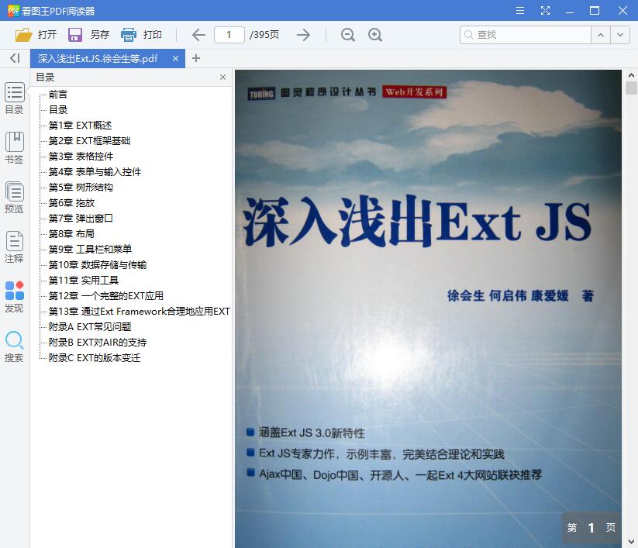Select 第3章 表格控件 in outline

81,157
